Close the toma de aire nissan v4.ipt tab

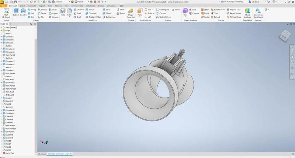click(x=71, y=154)
